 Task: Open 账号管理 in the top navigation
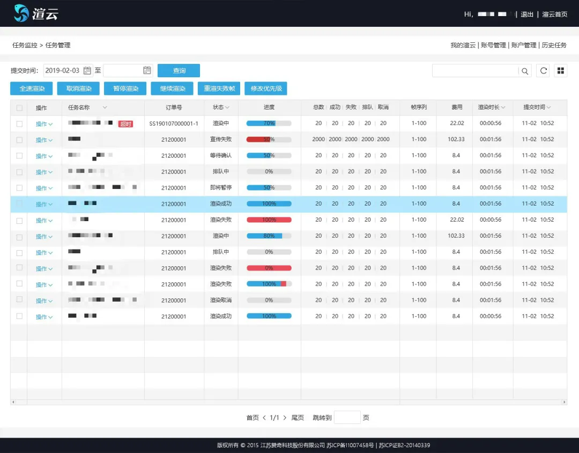(x=493, y=46)
